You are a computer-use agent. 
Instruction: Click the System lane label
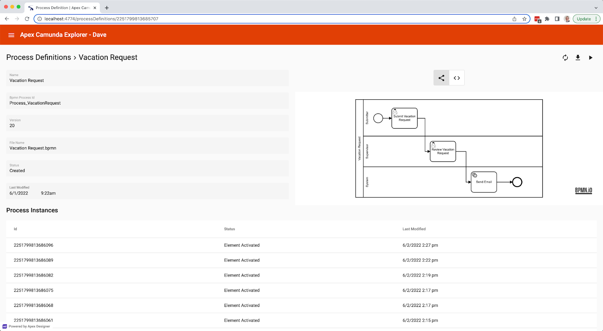pyautogui.click(x=367, y=182)
